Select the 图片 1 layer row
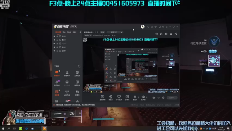This screenshot has height=131, width=232. coord(67,40)
